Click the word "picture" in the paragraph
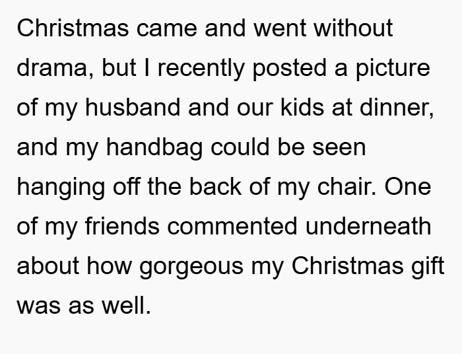Screen dimensions: 462x354 click(x=393, y=69)
